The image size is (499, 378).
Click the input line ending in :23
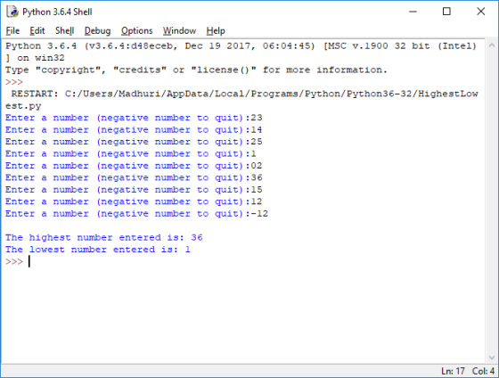click(x=134, y=118)
